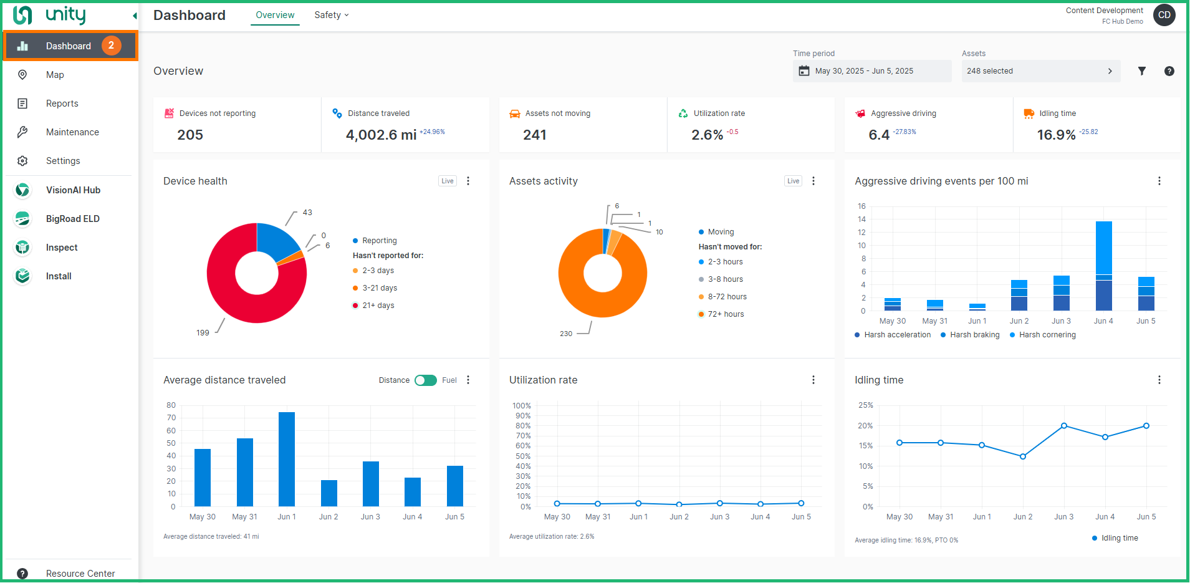Launch VisionAI Hub

click(74, 190)
